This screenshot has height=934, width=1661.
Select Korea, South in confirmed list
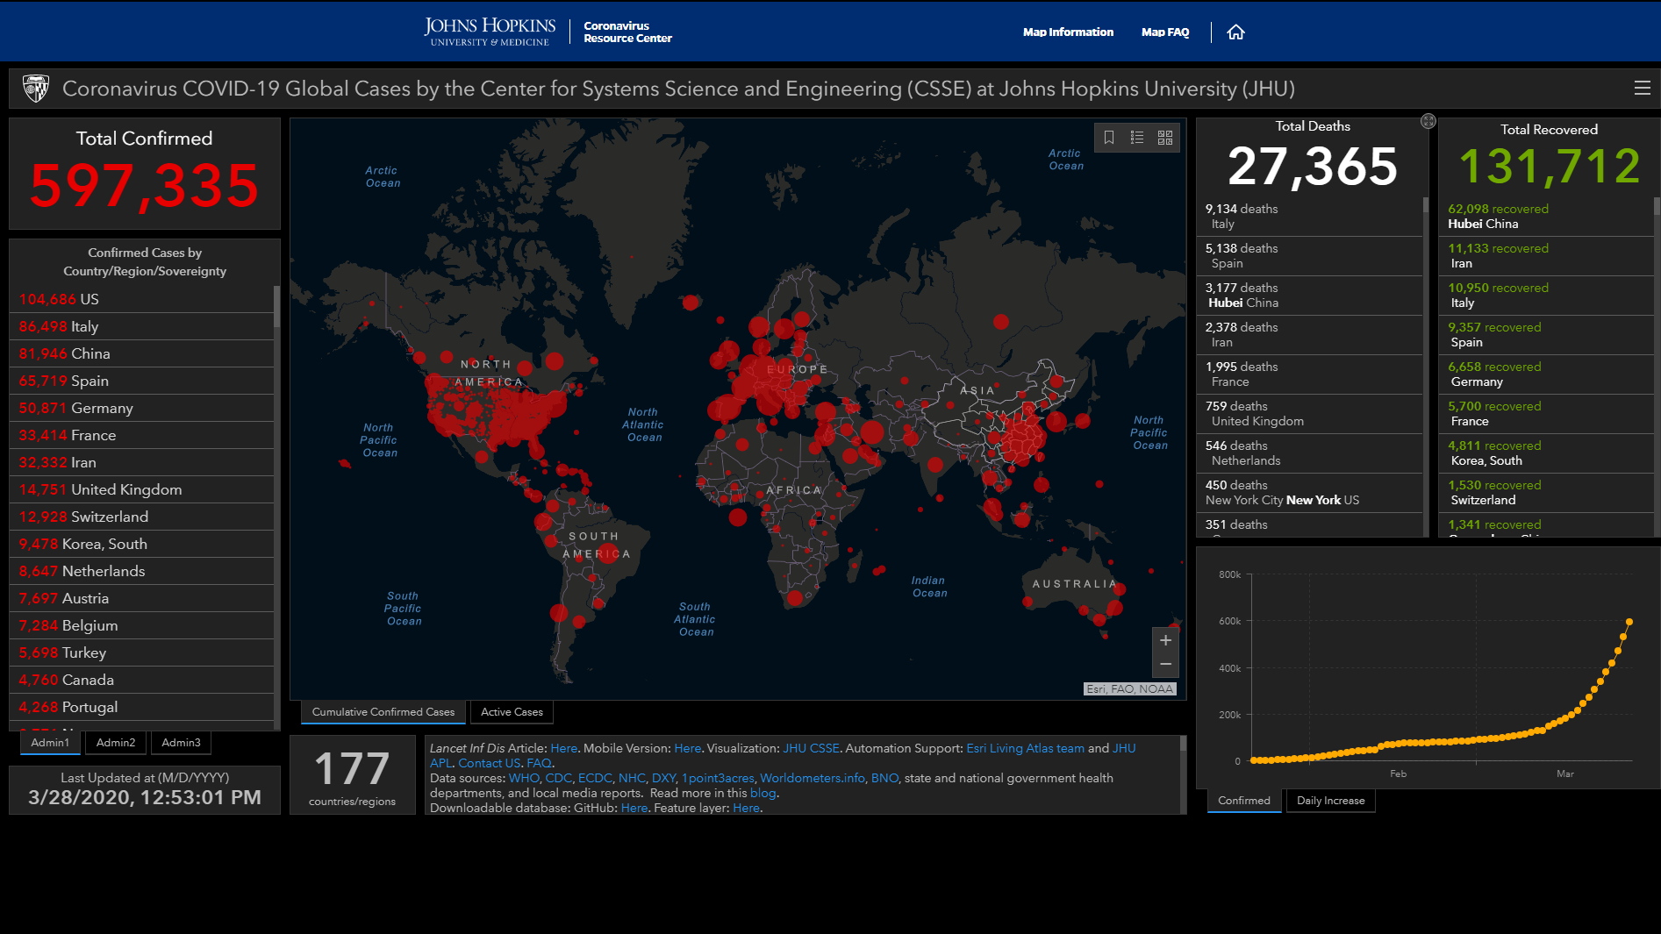(141, 544)
